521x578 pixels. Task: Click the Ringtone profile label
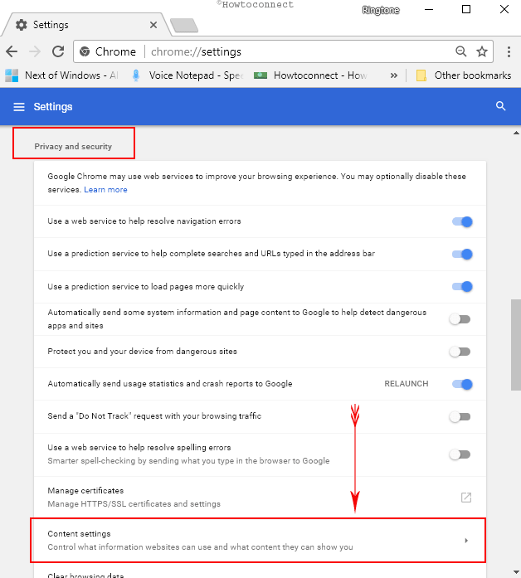point(381,10)
